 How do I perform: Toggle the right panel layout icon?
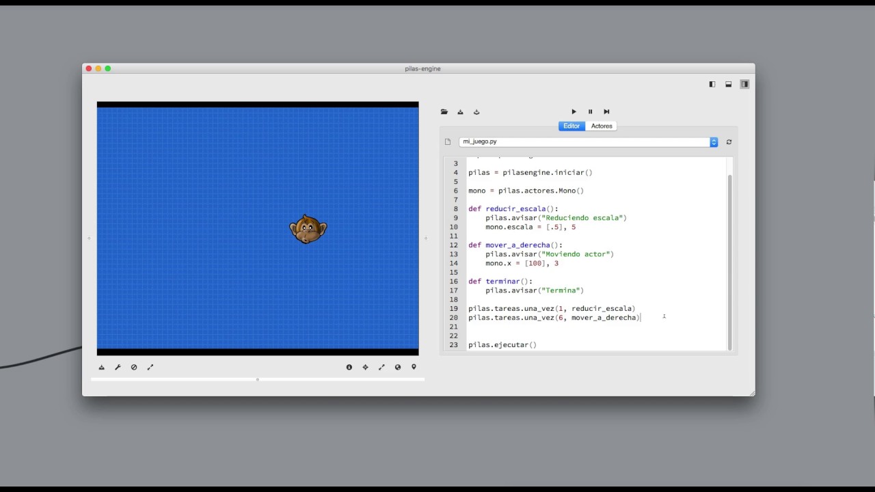tap(744, 84)
